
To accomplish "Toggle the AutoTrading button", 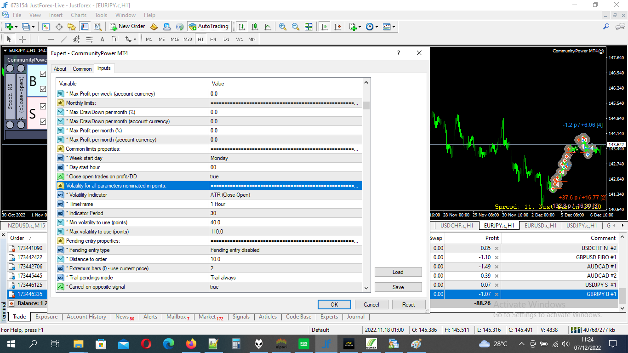I will click(208, 27).
